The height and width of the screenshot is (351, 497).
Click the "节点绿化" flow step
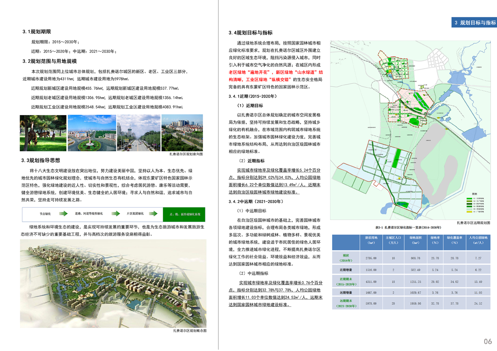[45, 214]
